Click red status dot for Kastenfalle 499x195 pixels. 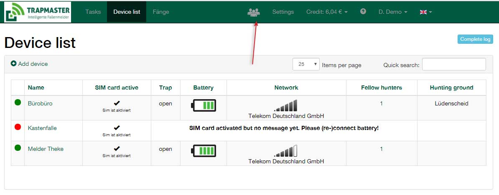click(18, 127)
